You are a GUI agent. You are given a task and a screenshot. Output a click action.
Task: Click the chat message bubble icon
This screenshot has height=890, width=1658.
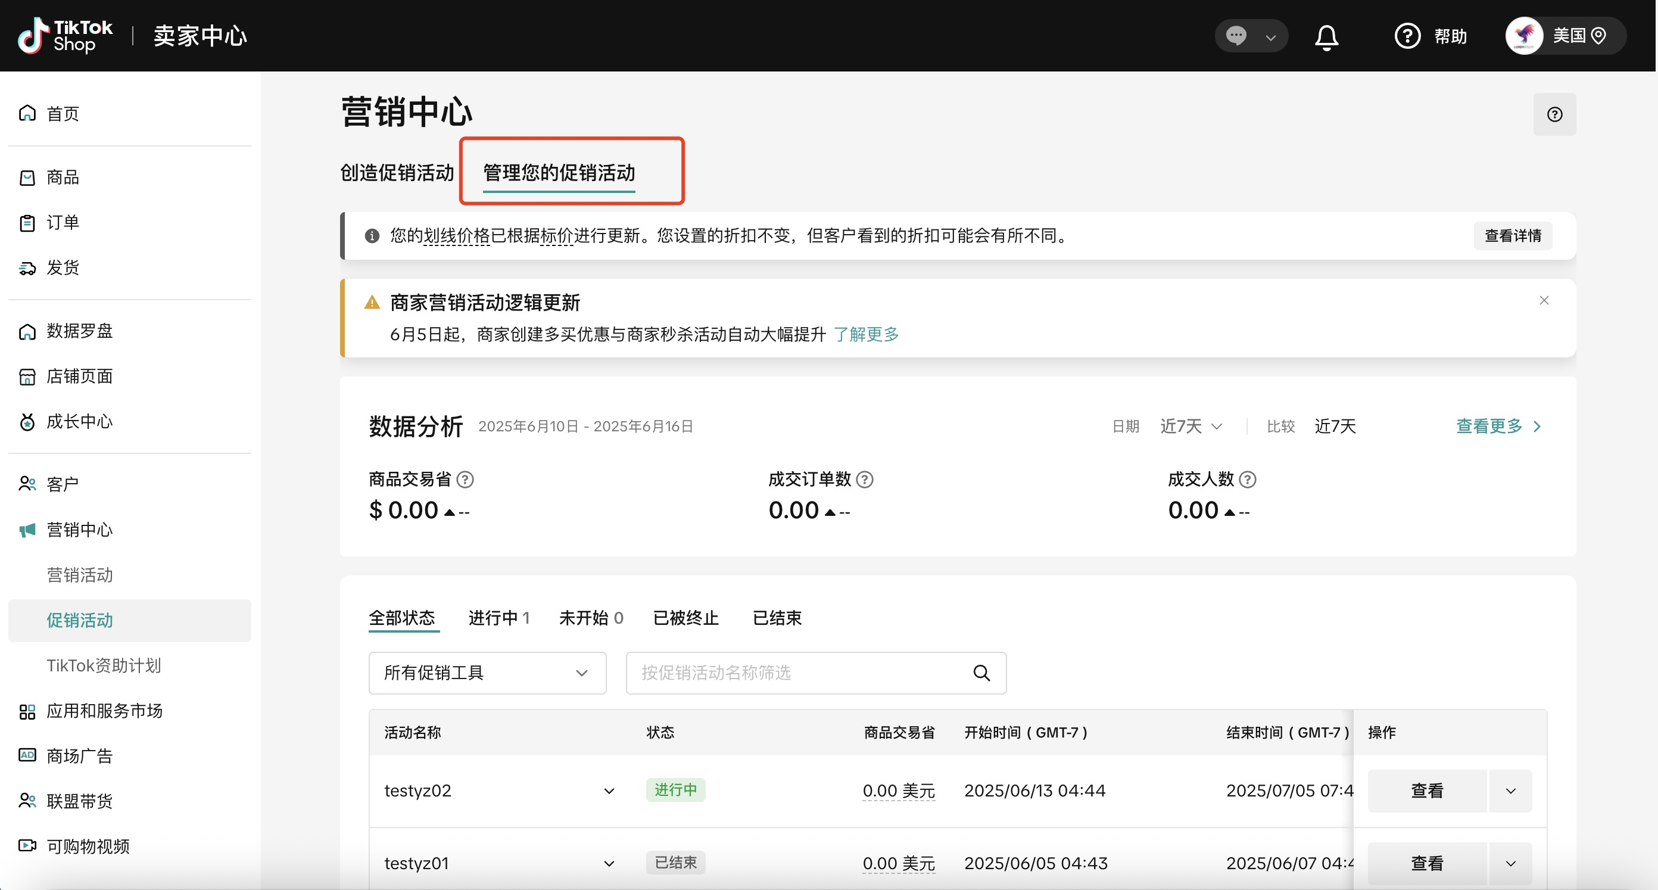(1236, 35)
